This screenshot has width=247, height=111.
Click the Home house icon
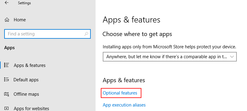coord(7,20)
